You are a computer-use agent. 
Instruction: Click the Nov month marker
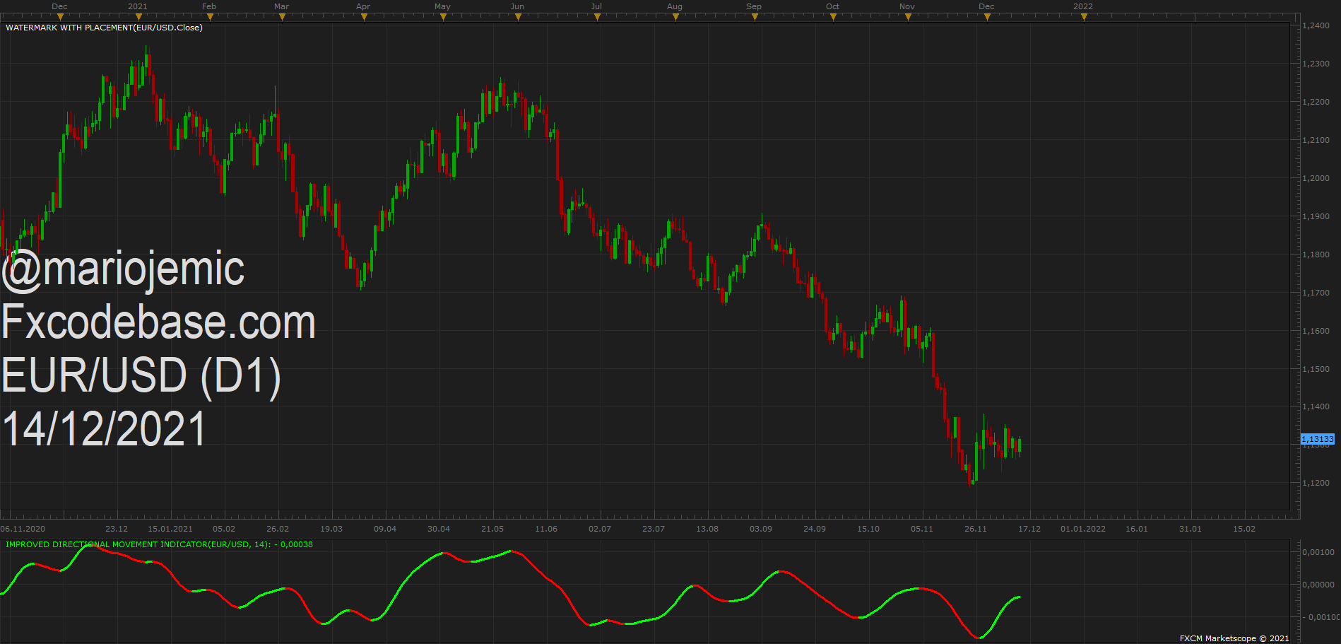(908, 17)
